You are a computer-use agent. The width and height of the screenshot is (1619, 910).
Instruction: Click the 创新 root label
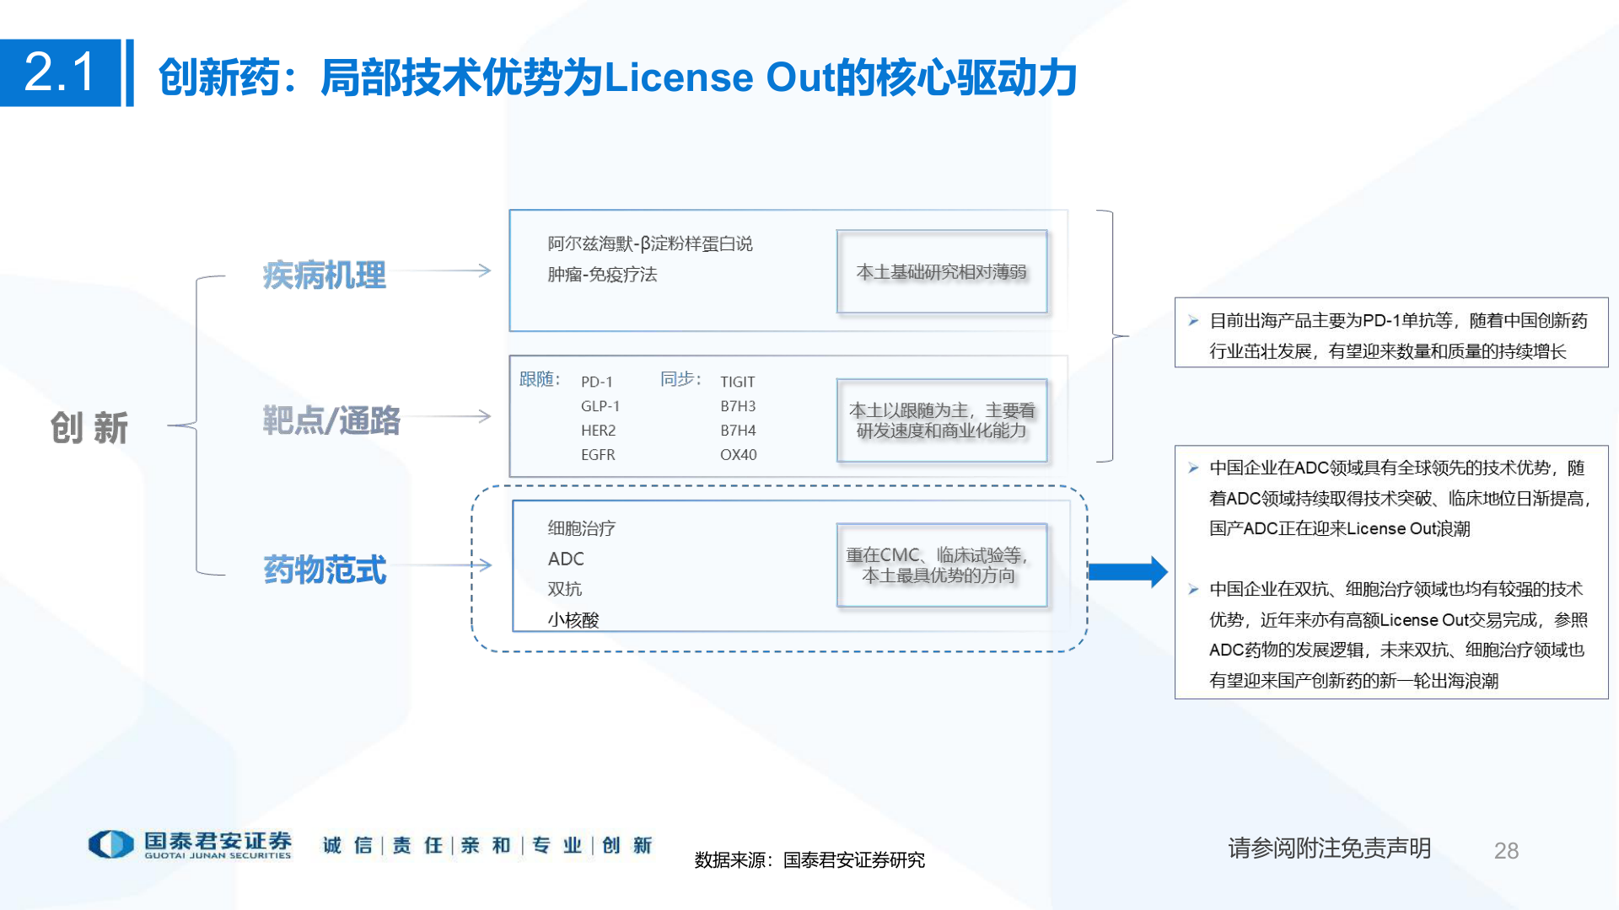pos(89,428)
